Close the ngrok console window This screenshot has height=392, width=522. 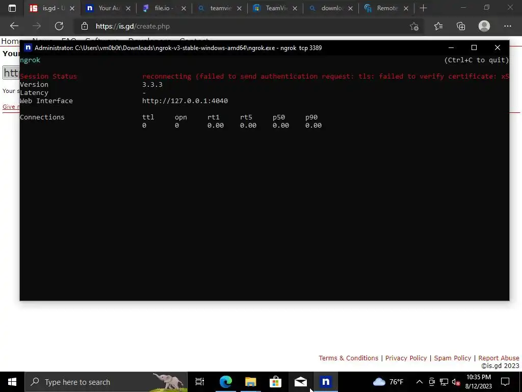498,47
